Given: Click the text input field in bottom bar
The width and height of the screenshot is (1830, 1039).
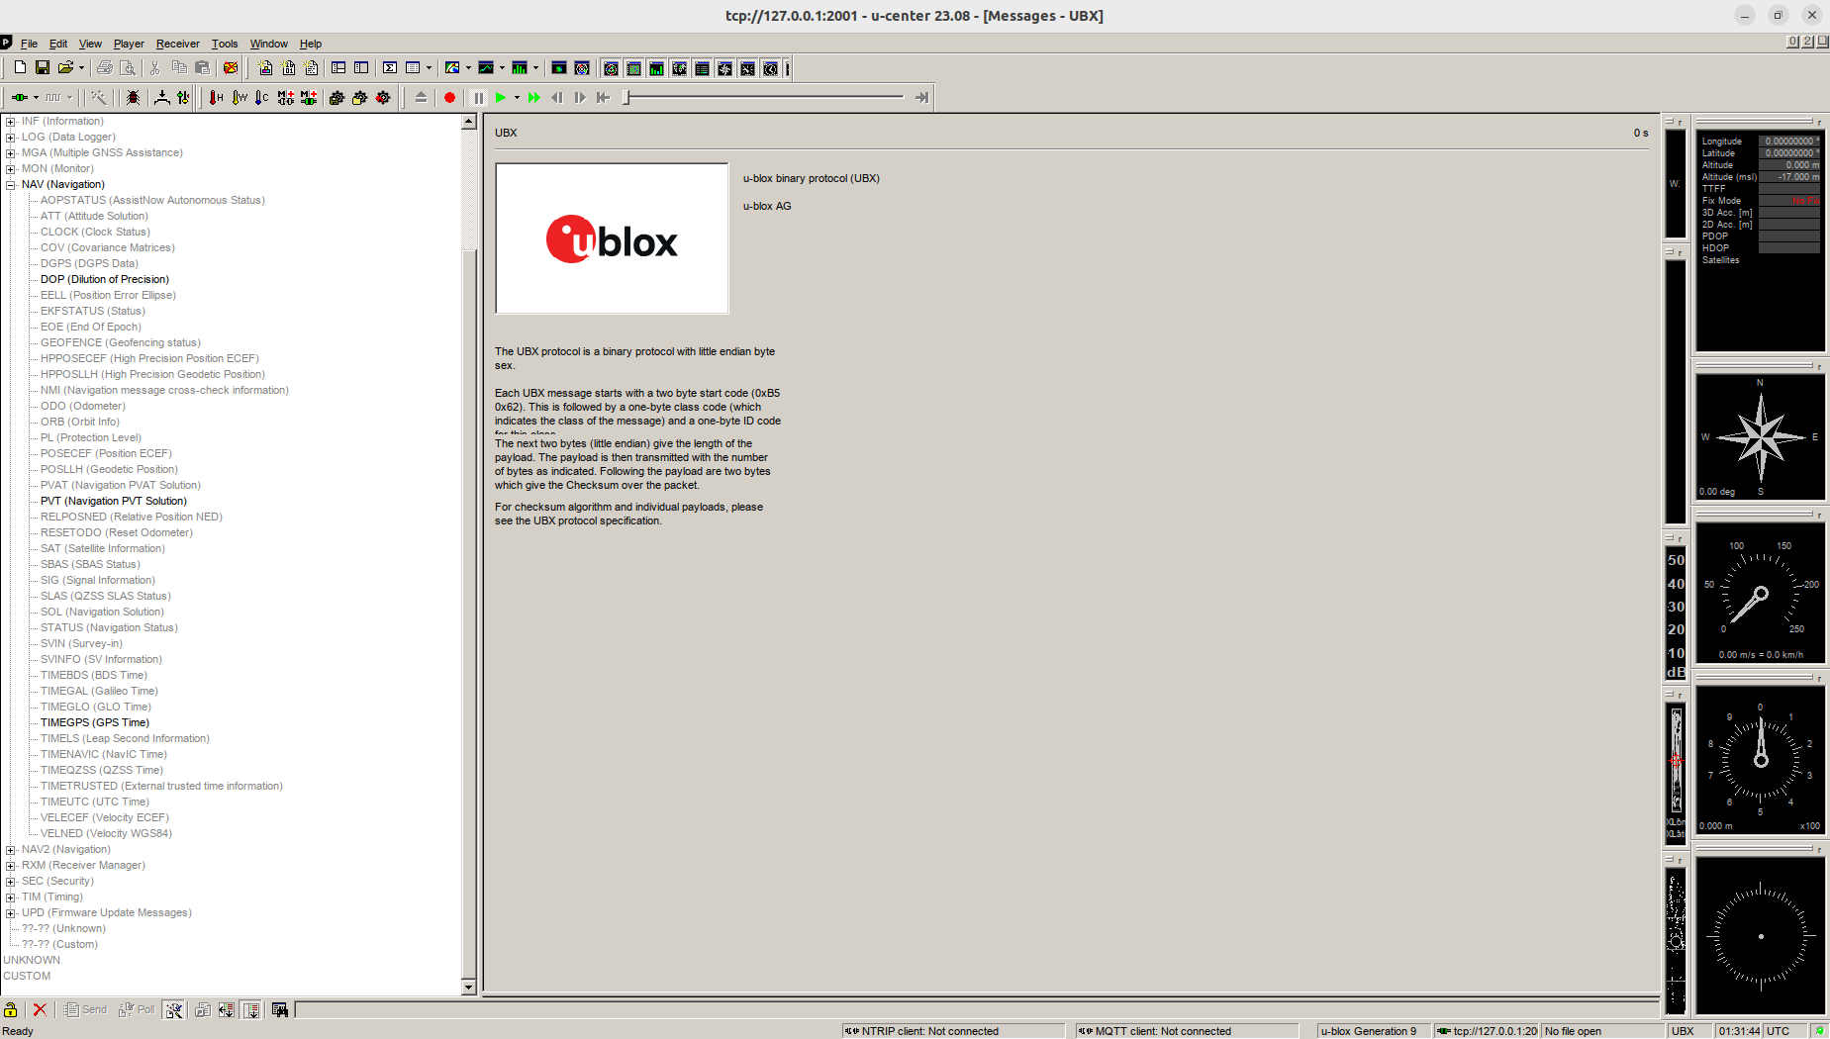Looking at the screenshot, I should click(x=976, y=1009).
